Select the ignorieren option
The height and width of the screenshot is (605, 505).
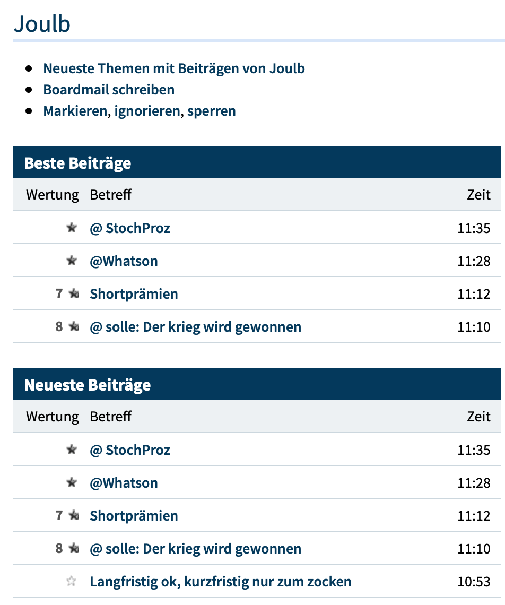click(x=145, y=110)
